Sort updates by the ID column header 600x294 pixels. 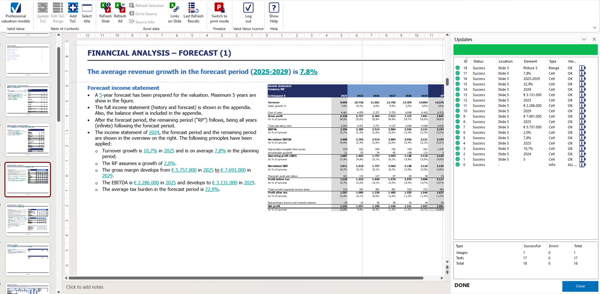coord(466,61)
